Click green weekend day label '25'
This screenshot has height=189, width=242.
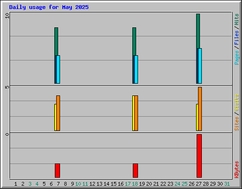(x=184, y=184)
